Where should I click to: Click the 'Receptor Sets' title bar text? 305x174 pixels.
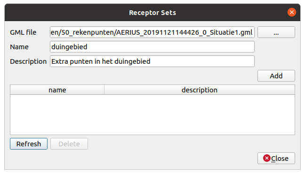pos(152,13)
